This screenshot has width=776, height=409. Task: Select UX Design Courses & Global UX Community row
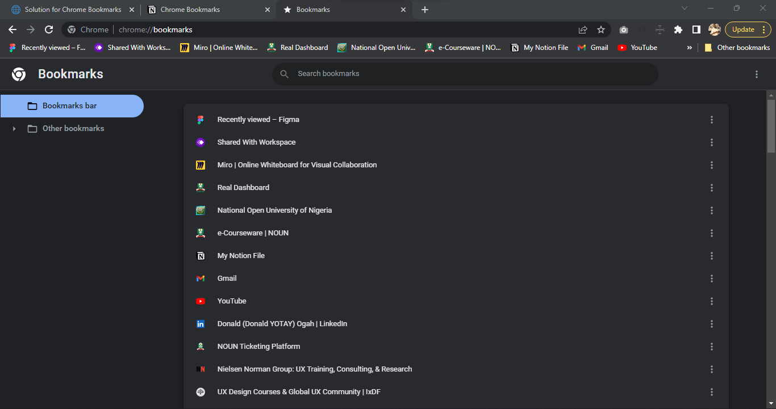tap(456, 392)
